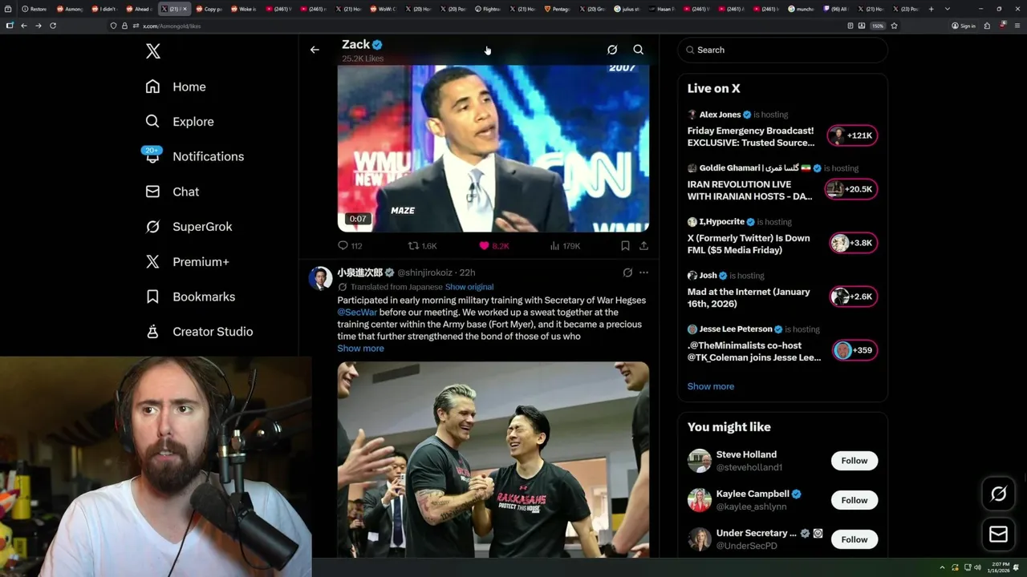This screenshot has width=1027, height=577.
Task: Click the Explore magnifier icon
Action: click(152, 122)
